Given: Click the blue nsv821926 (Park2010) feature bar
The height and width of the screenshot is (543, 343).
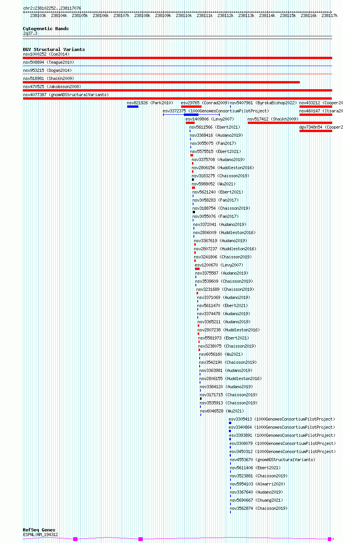Looking at the screenshot, I should tap(133, 107).
